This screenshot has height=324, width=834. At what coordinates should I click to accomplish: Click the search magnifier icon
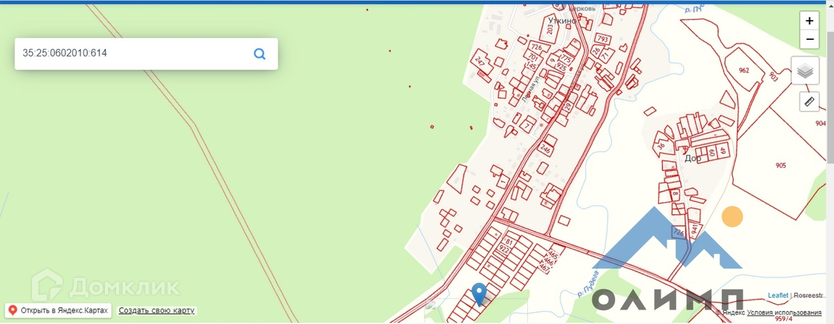[259, 54]
